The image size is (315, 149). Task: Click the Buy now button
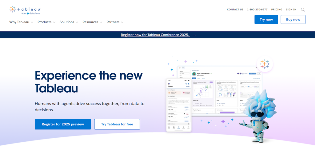pyautogui.click(x=293, y=19)
